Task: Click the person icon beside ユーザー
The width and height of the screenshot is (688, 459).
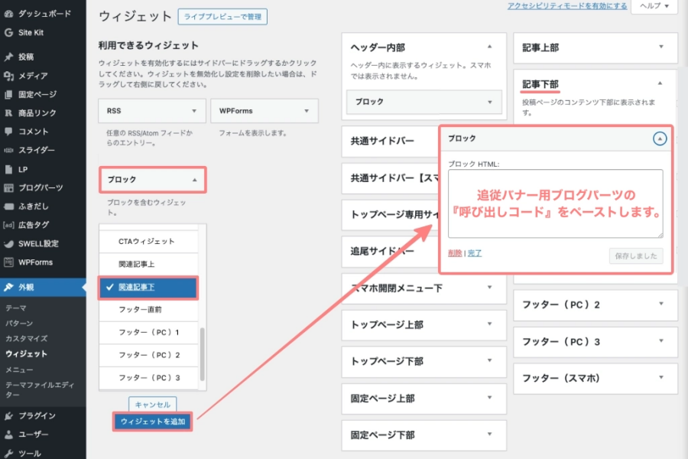Action: coord(8,435)
